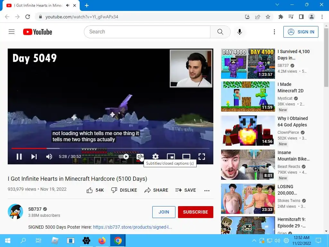Open the Windows notification center

tap(318, 241)
